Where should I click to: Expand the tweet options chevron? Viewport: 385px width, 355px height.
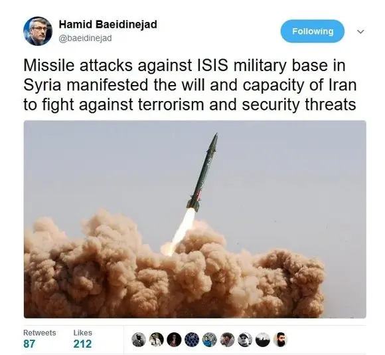click(x=360, y=32)
